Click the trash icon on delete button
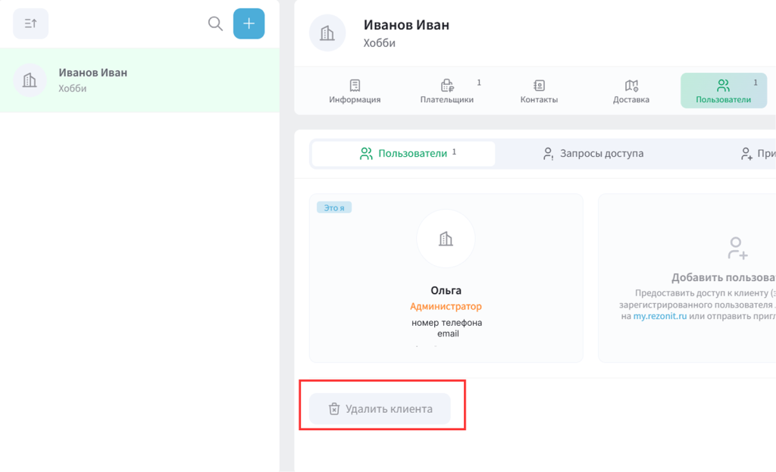This screenshot has height=472, width=776. pos(334,409)
